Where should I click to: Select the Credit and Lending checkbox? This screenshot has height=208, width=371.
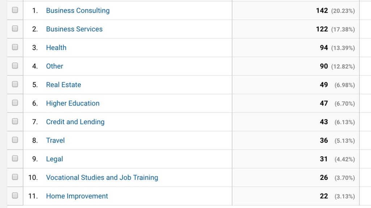coord(15,121)
